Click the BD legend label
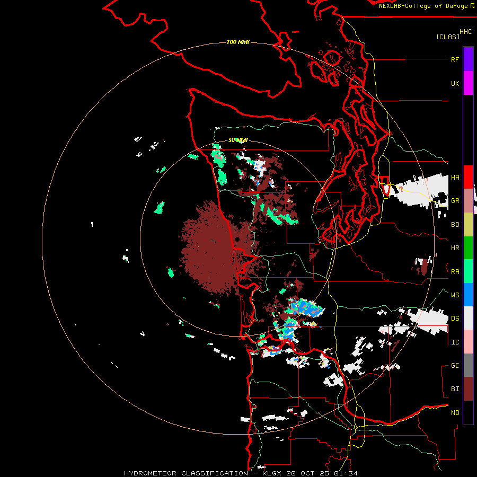The width and height of the screenshot is (477, 477). (x=455, y=225)
